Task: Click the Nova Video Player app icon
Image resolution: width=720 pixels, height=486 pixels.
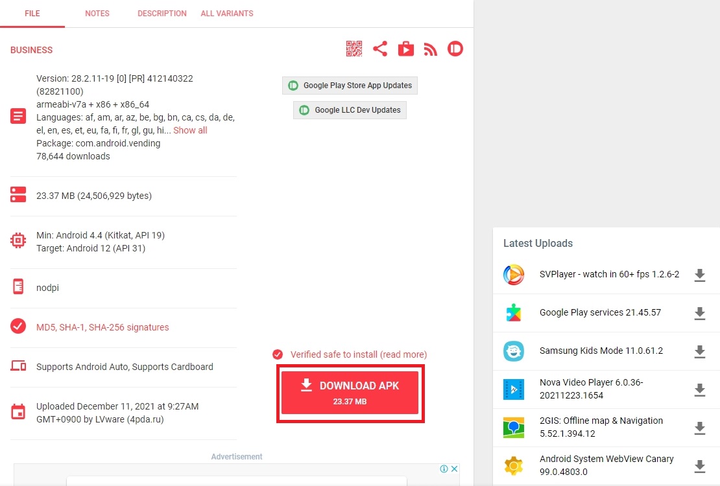Action: coord(513,389)
